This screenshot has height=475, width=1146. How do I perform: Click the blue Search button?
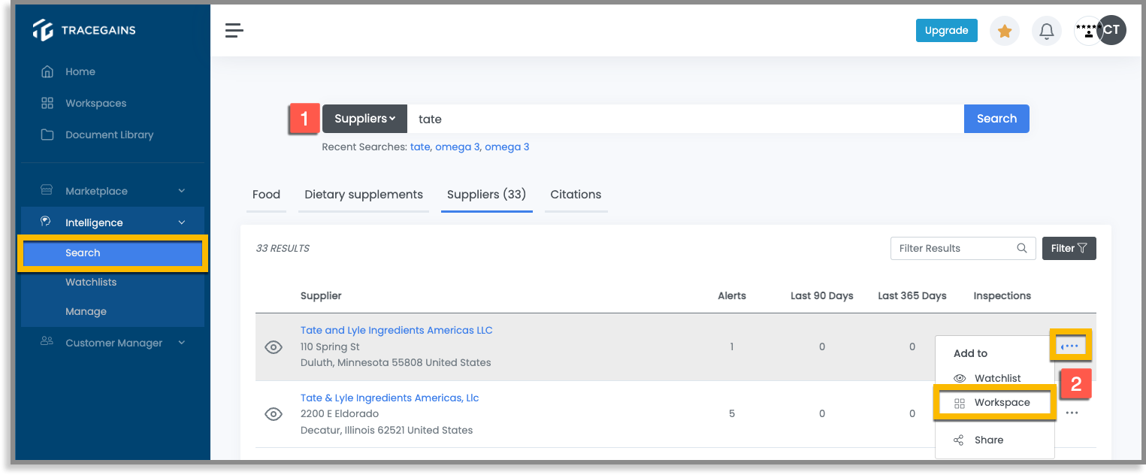pyautogui.click(x=996, y=119)
